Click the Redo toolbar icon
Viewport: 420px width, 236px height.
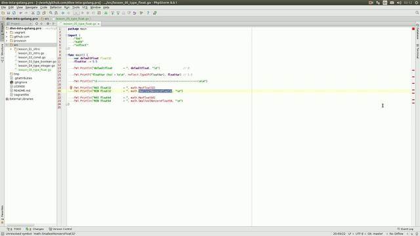(x=26, y=13)
